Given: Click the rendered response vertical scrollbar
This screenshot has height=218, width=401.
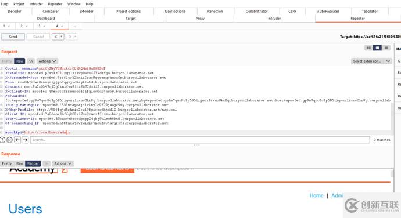Looking at the screenshot, I should [x=392, y=173].
